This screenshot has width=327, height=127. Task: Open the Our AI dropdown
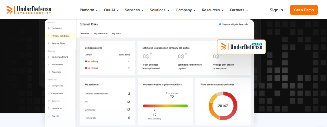(111, 10)
